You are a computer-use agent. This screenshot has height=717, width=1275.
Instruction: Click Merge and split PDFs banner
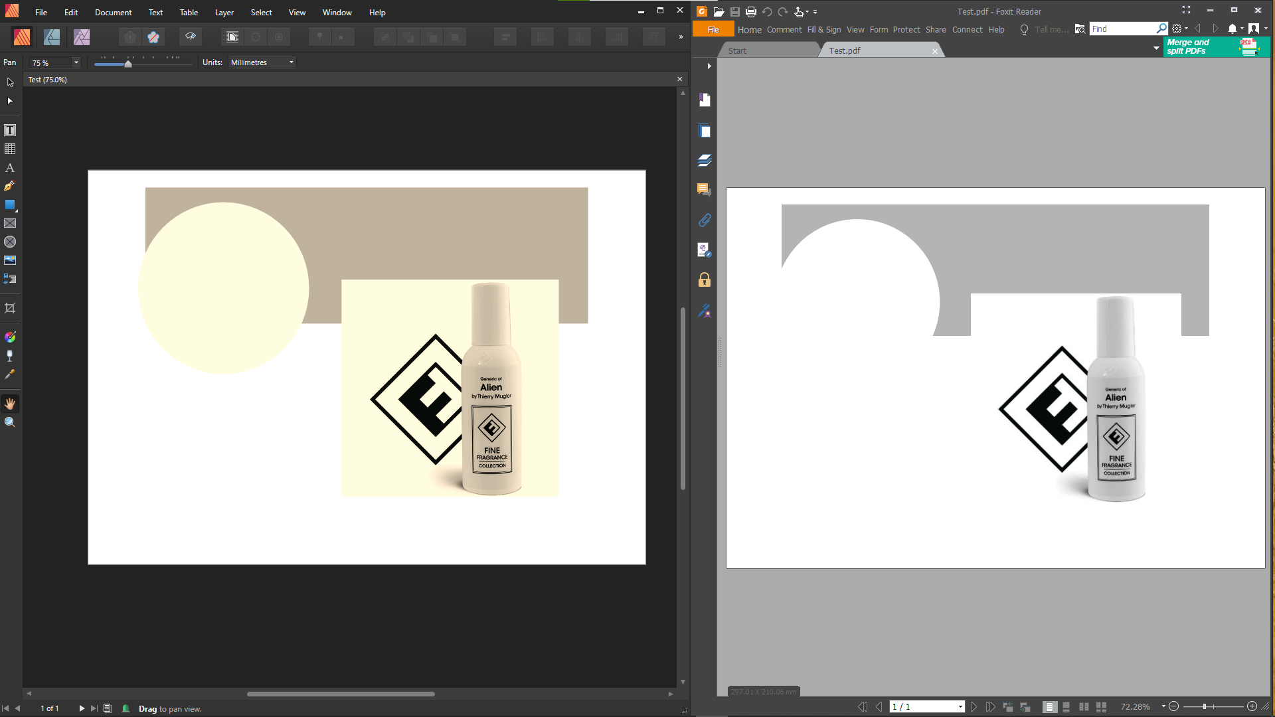tap(1217, 46)
